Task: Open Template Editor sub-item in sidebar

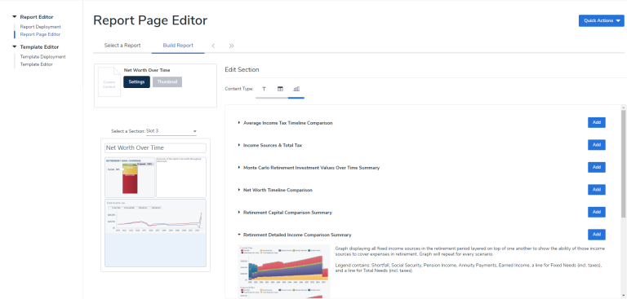Action: pyautogui.click(x=37, y=64)
